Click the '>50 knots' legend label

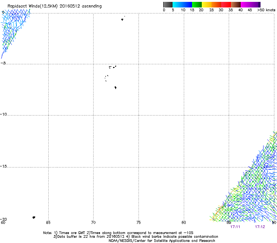click(x=266, y=10)
